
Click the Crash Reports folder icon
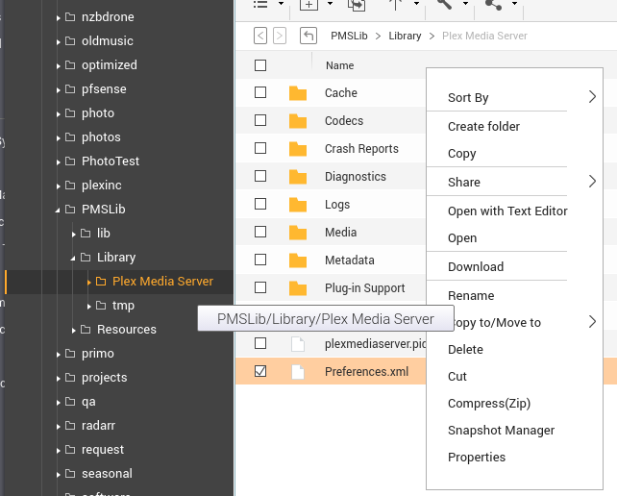[298, 149]
